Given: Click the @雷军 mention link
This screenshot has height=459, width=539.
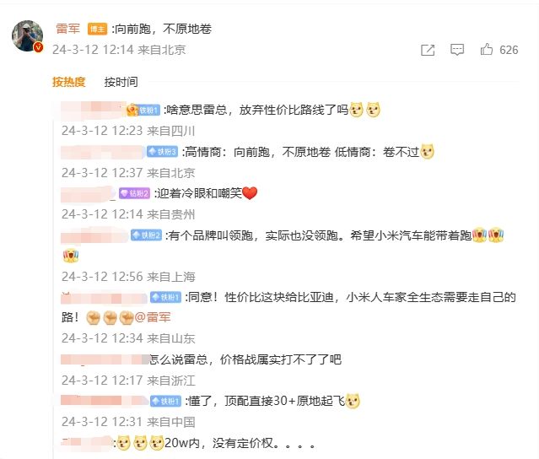Looking at the screenshot, I should (x=153, y=317).
